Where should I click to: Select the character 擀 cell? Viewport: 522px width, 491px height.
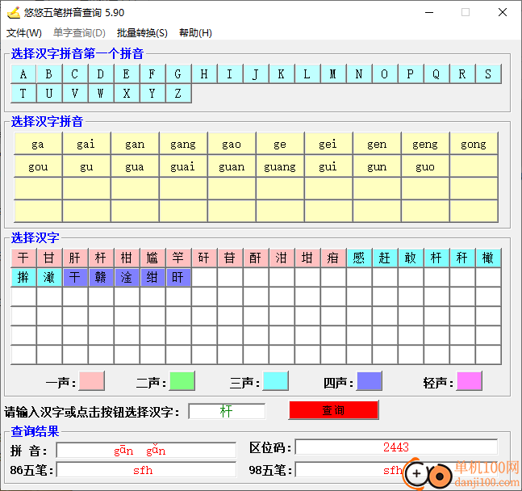(23, 277)
